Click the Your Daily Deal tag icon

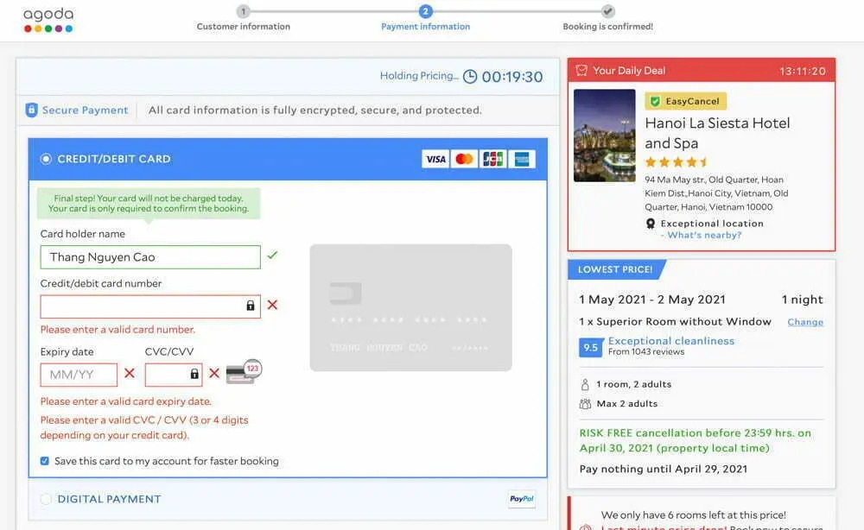(581, 71)
